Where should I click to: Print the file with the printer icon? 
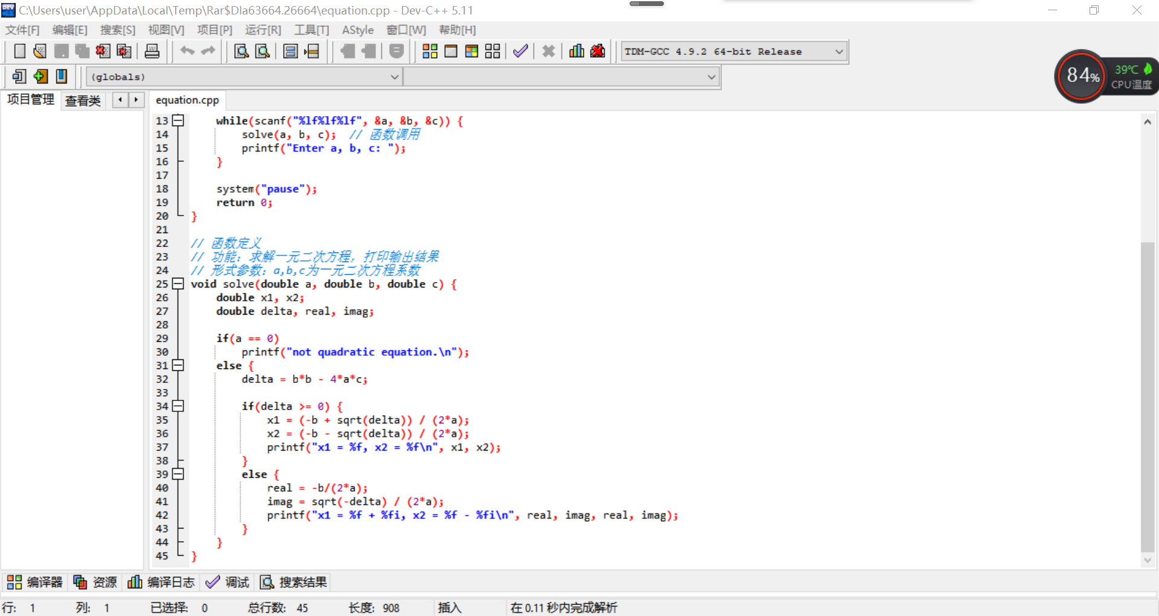(x=152, y=51)
